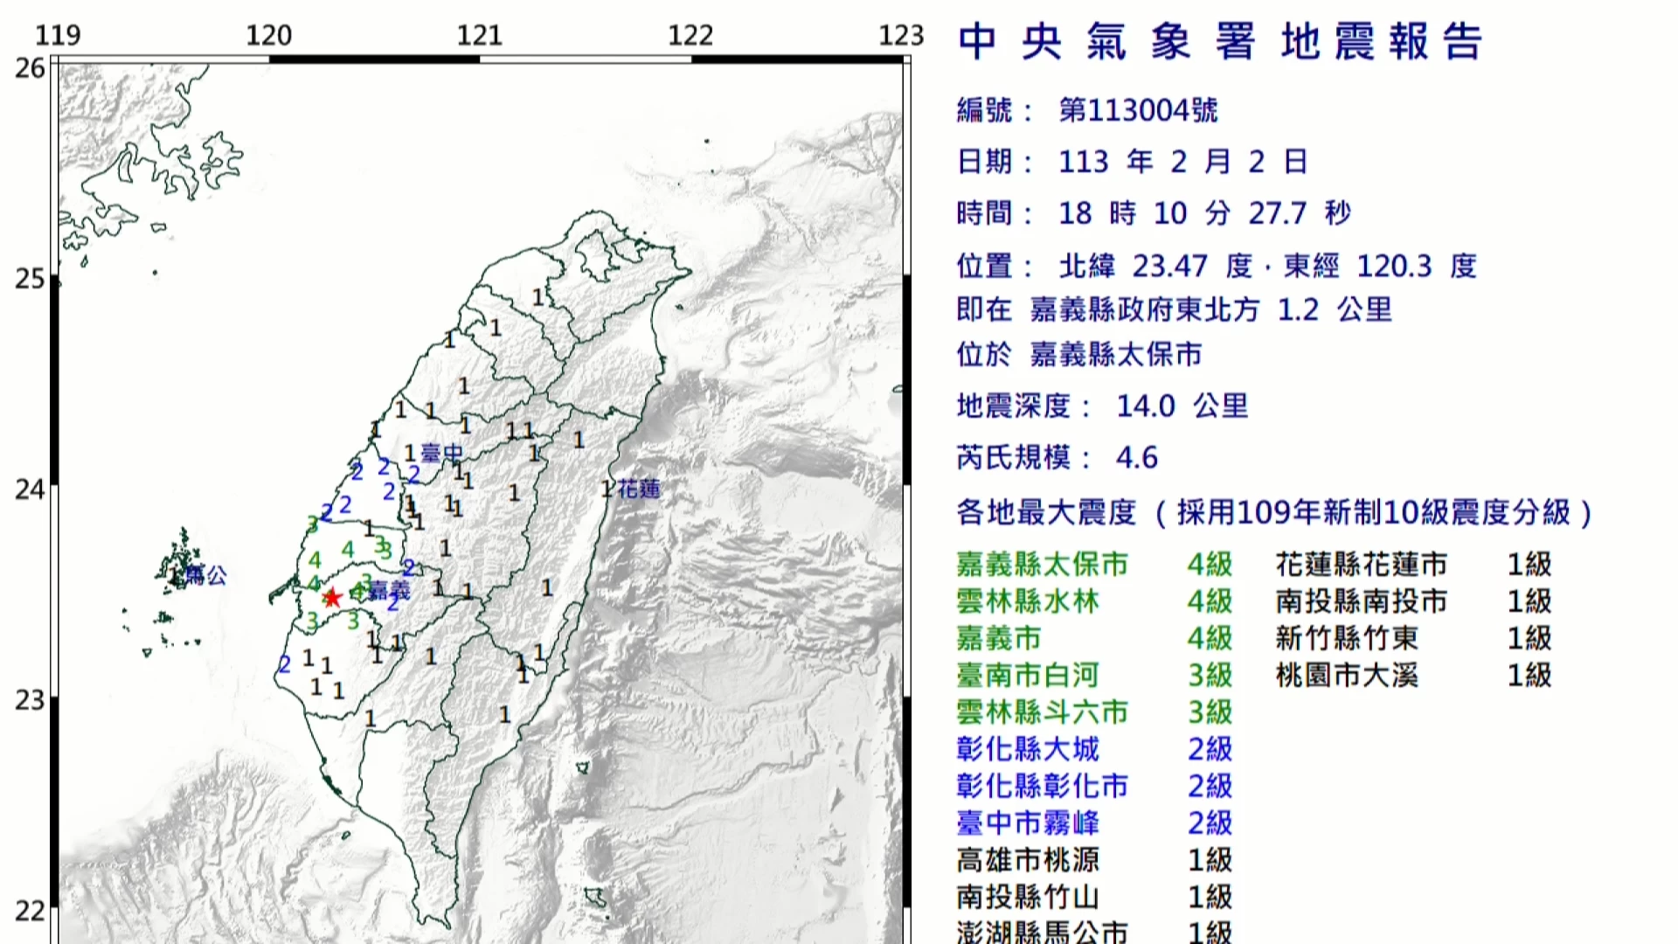
Task: Select the report number 第113004號
Action: click(x=1138, y=111)
